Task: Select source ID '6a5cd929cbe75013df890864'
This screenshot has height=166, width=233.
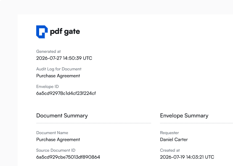Action: [68, 157]
